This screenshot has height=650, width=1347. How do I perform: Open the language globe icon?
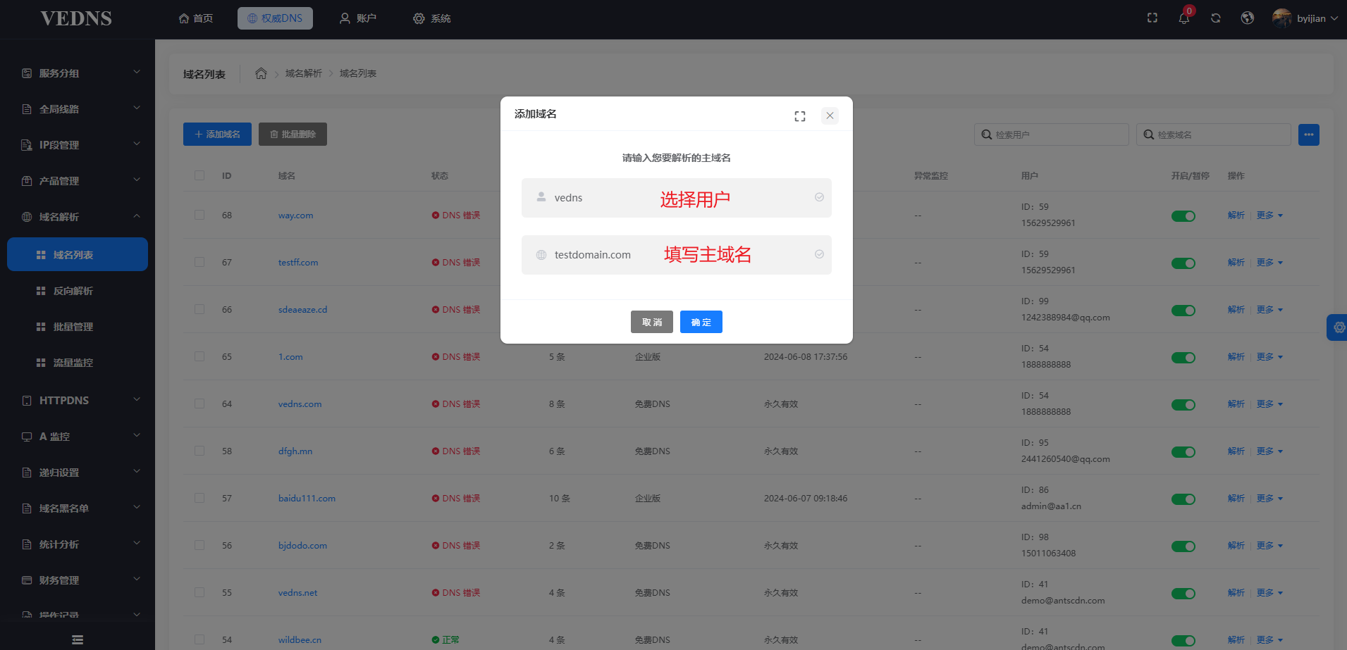(1248, 18)
